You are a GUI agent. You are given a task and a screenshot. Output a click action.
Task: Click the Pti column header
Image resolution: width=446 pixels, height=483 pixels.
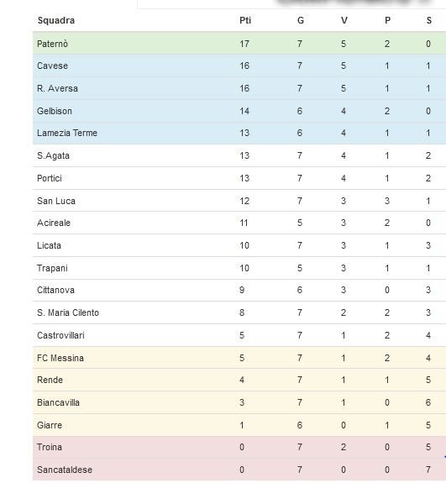pyautogui.click(x=245, y=20)
